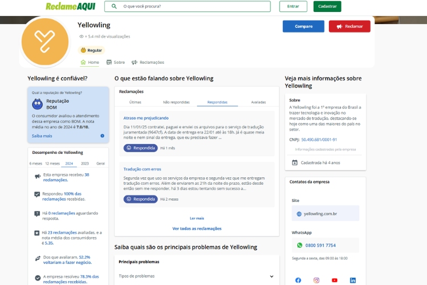Open the Sobre tab
The width and height of the screenshot is (427, 285).
[116, 62]
